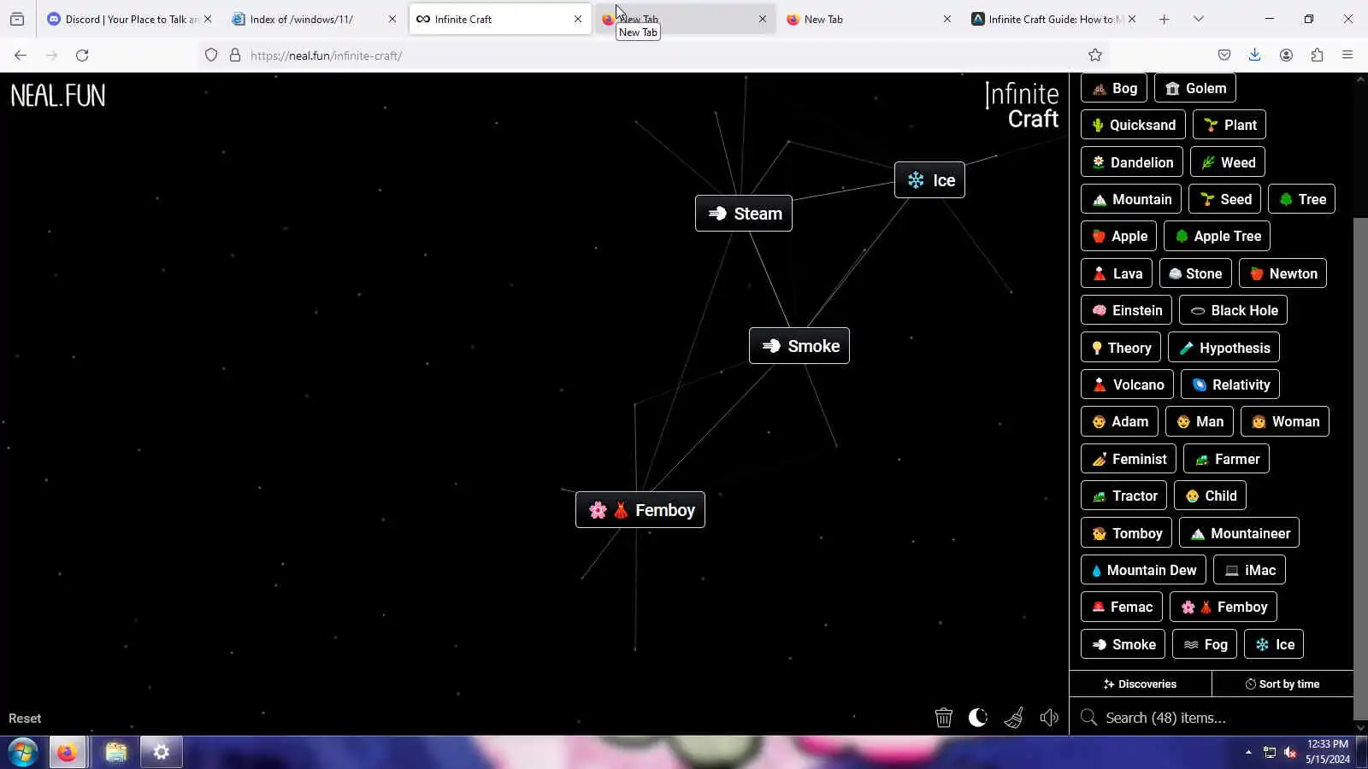
Task: Switch to Infinite Craft Guide tab
Action: point(1054,19)
